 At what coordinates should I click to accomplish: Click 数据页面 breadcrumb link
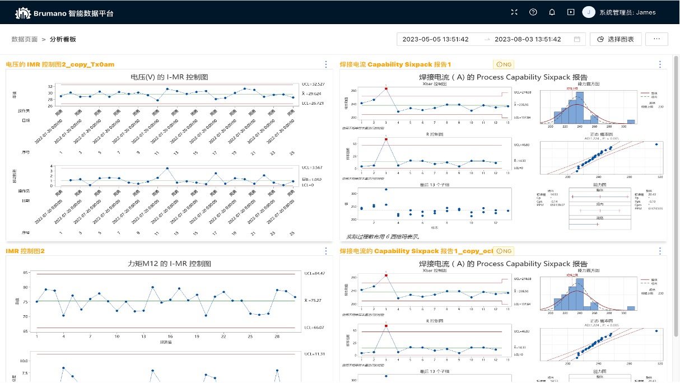pos(25,39)
